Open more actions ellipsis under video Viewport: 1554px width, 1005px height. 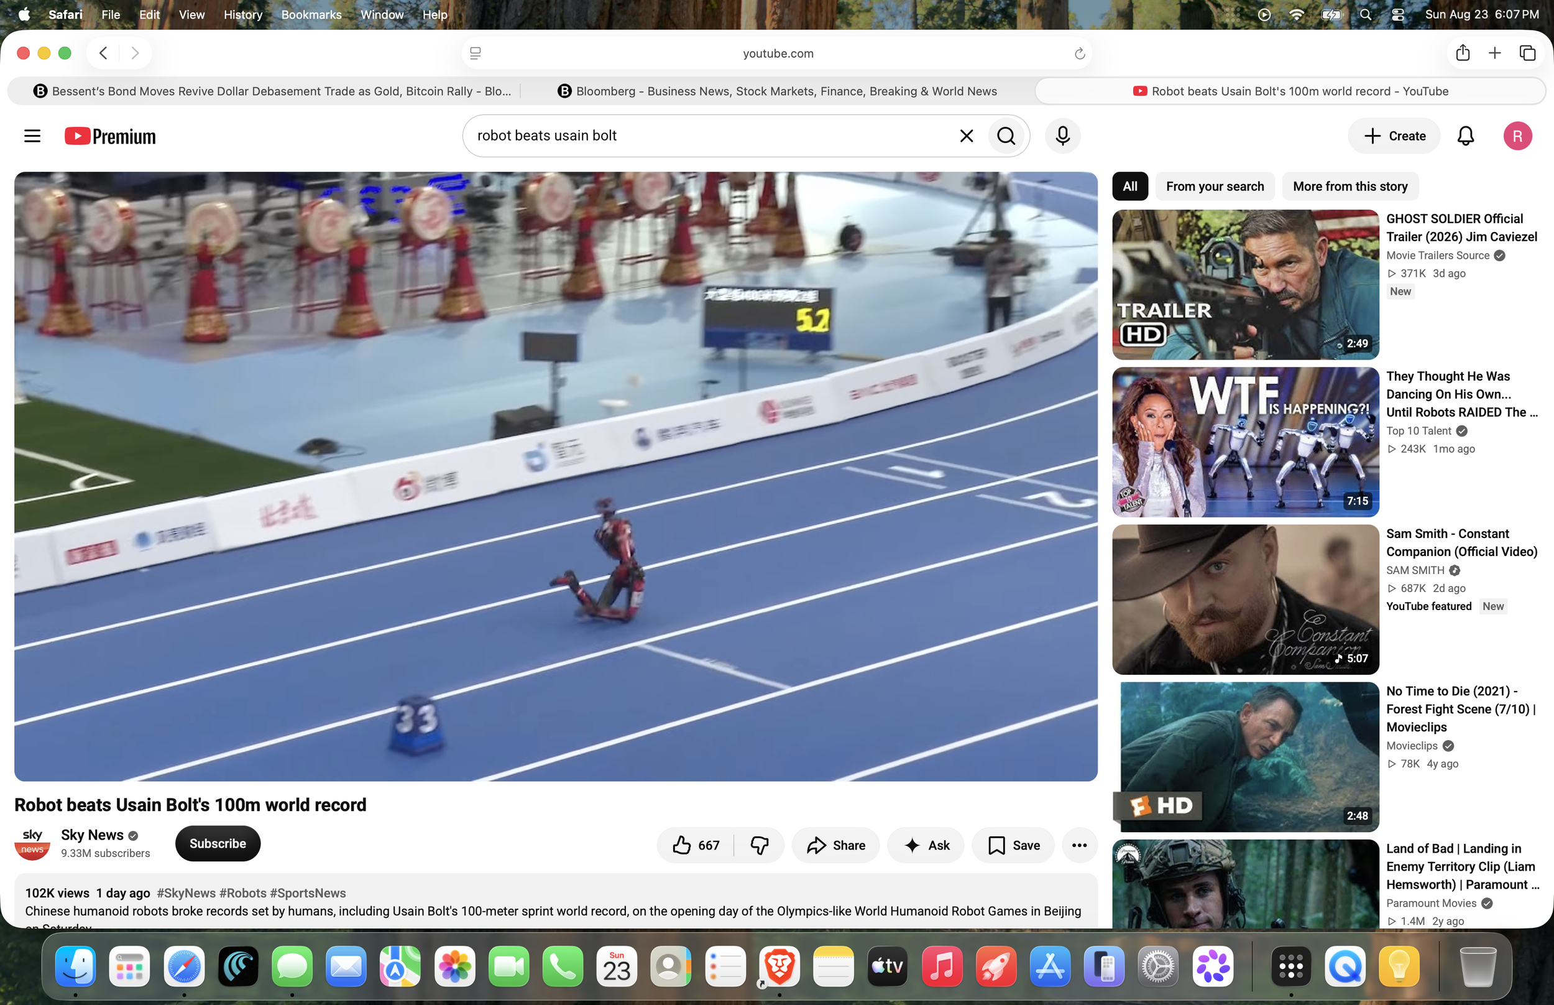coord(1079,845)
